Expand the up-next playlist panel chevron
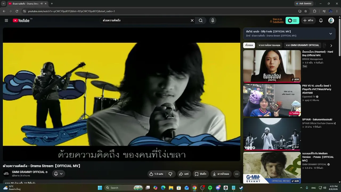Image resolution: width=341 pixels, height=192 pixels. coord(331,34)
